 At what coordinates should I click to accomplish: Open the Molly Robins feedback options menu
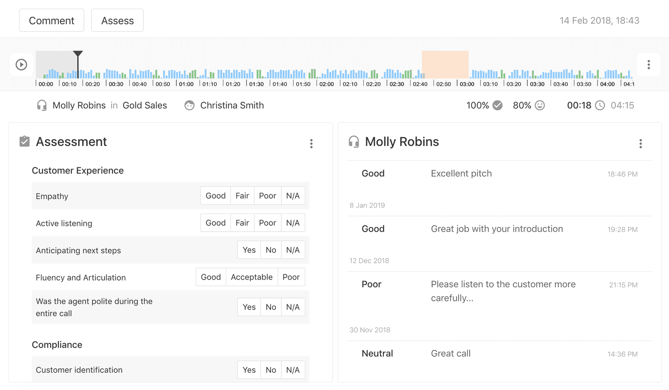coord(641,143)
